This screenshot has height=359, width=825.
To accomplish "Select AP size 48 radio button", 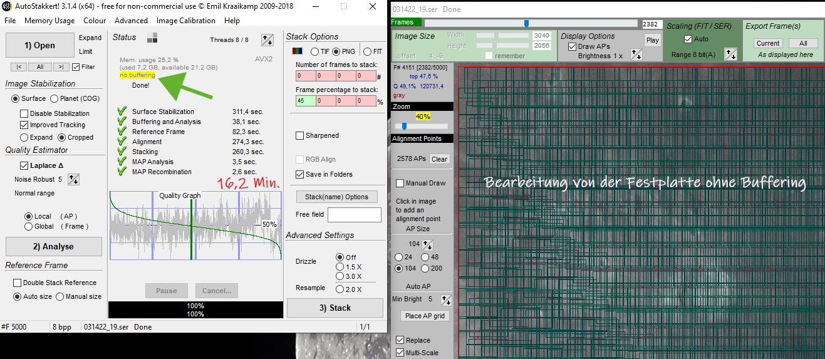I will pos(425,257).
